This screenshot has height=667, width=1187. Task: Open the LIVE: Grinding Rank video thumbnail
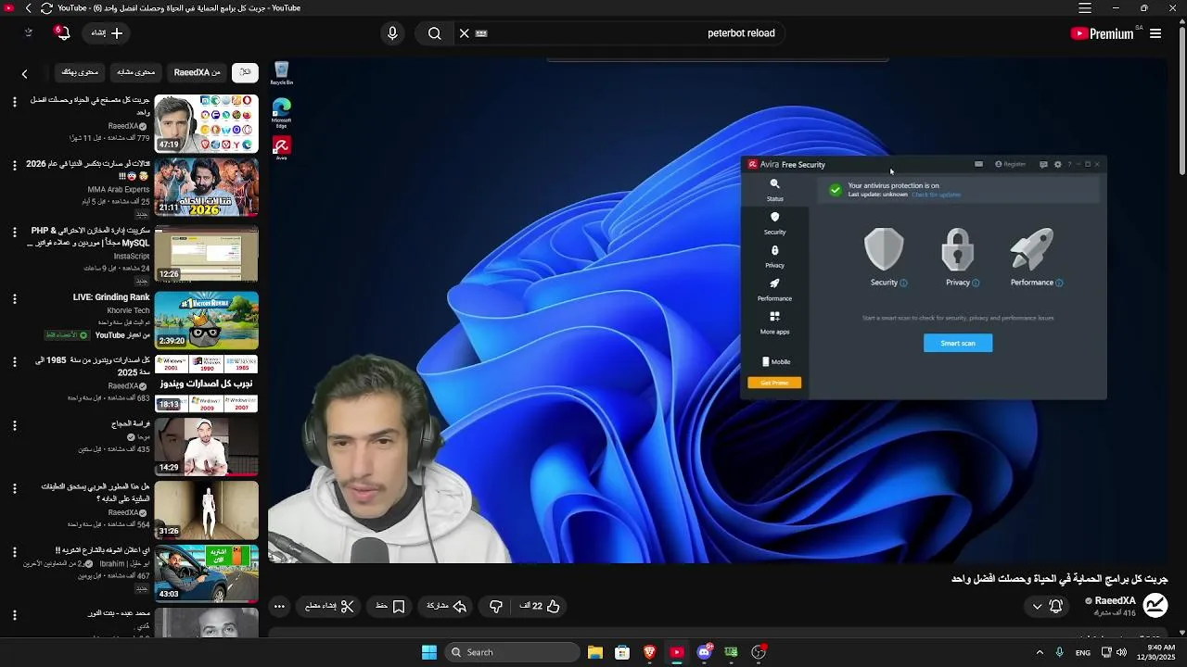coord(206,321)
